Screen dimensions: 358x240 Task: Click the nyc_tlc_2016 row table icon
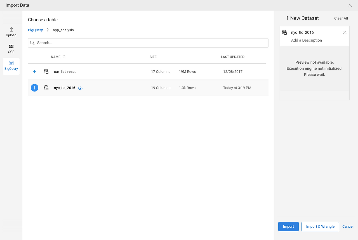46,88
